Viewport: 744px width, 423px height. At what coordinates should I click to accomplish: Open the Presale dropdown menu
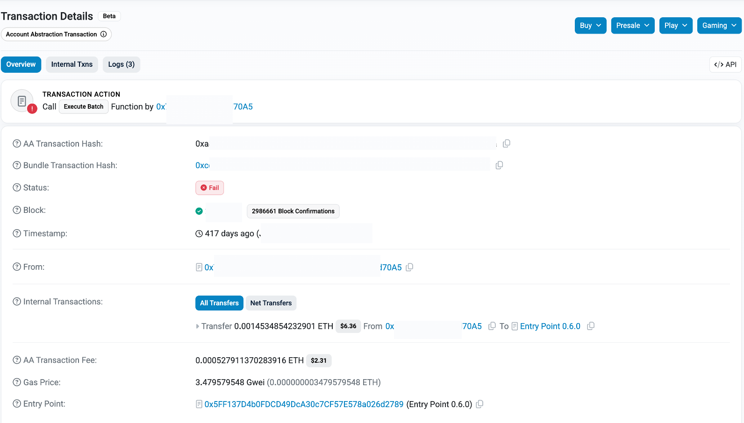coord(632,26)
